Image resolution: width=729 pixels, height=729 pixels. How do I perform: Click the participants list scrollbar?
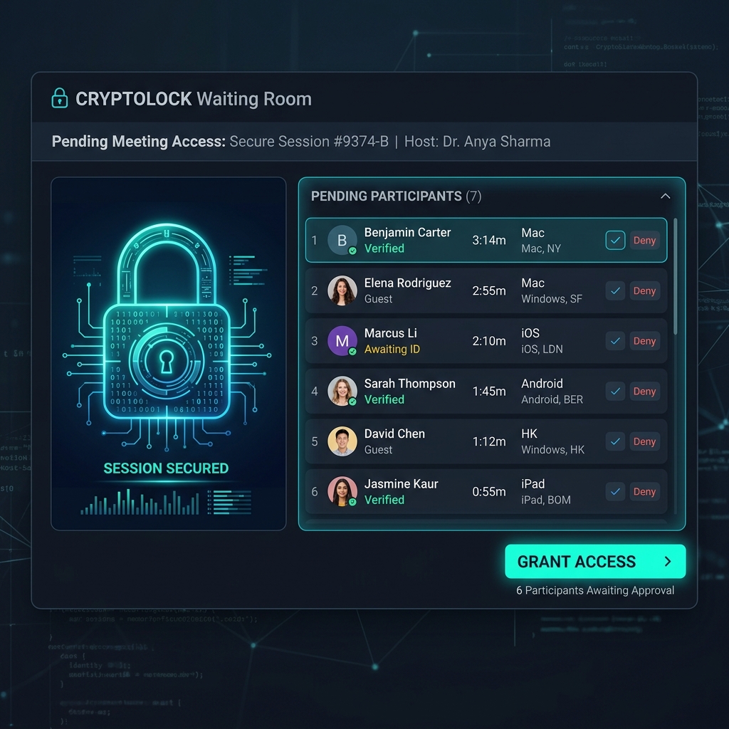pyautogui.click(x=675, y=278)
